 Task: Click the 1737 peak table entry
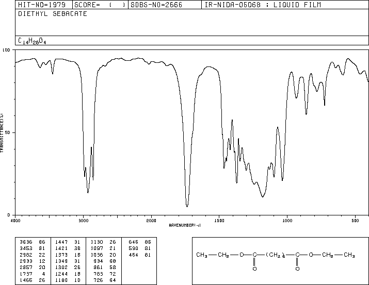click(32, 274)
